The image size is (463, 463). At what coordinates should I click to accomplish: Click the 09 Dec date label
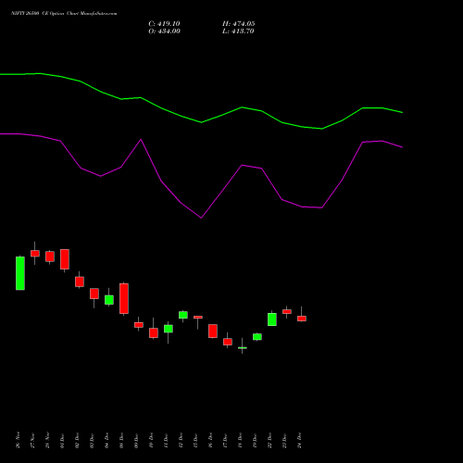click(x=136, y=440)
